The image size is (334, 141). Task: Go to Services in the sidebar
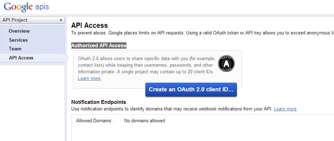click(x=18, y=40)
